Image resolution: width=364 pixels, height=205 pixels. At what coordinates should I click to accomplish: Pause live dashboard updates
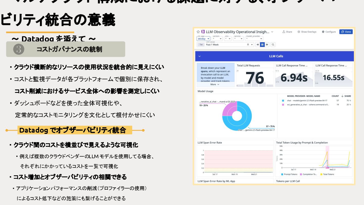pyautogui.click(x=262, y=45)
